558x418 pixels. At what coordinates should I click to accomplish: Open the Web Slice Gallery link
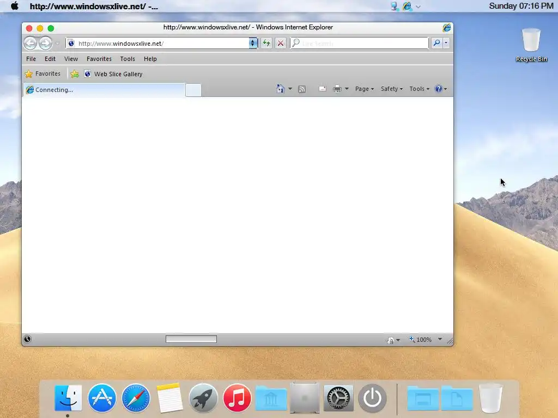coord(113,74)
